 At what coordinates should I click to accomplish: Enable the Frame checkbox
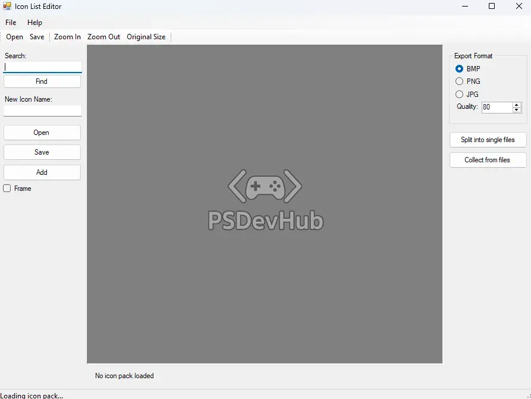click(7, 188)
